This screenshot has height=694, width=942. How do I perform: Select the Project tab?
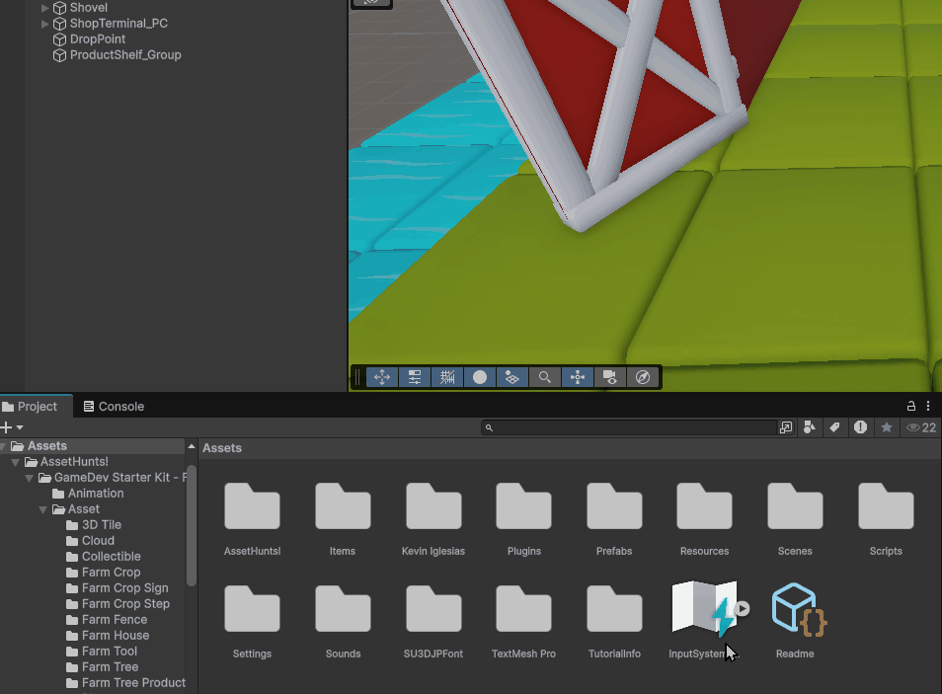[37, 406]
